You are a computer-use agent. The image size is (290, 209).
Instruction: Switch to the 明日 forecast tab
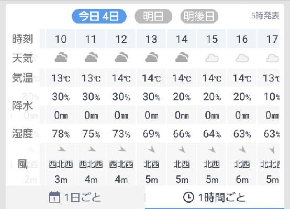[x=153, y=16]
